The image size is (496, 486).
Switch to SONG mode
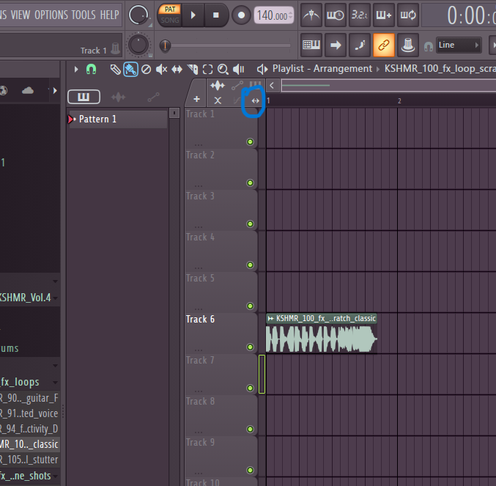pos(170,21)
